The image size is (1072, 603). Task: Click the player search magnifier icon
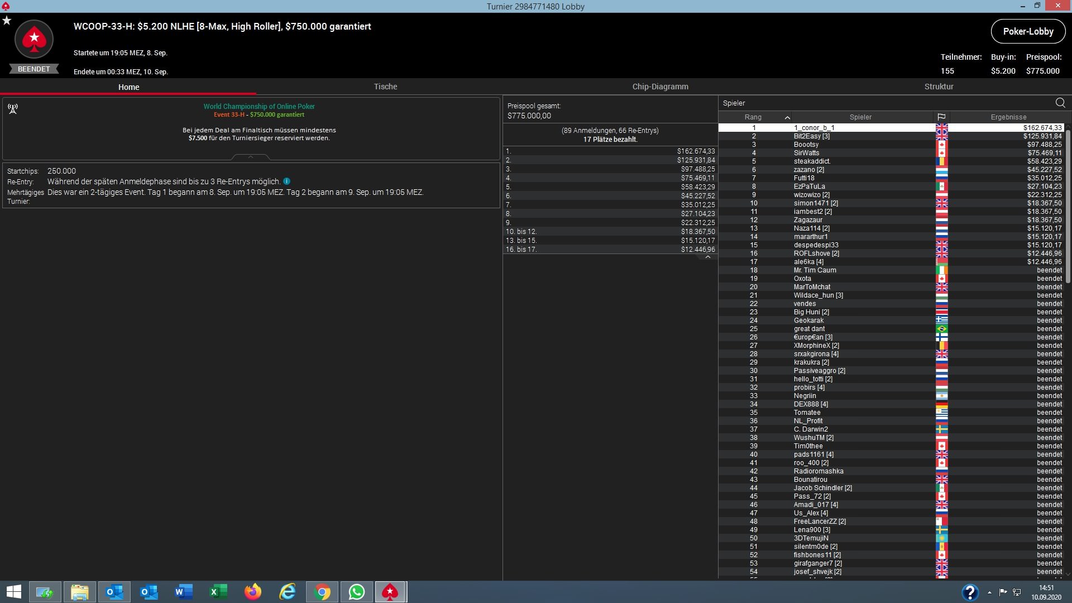point(1060,103)
